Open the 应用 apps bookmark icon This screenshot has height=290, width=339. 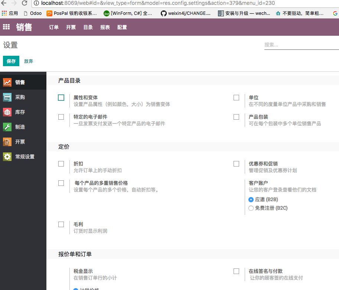(x=4, y=13)
